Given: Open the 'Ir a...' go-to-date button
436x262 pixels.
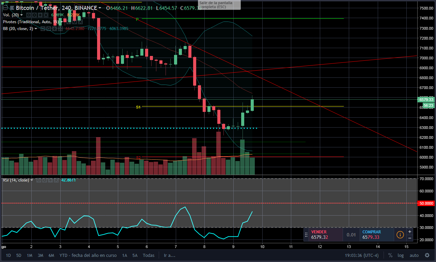Looking at the screenshot, I should click(x=169, y=255).
